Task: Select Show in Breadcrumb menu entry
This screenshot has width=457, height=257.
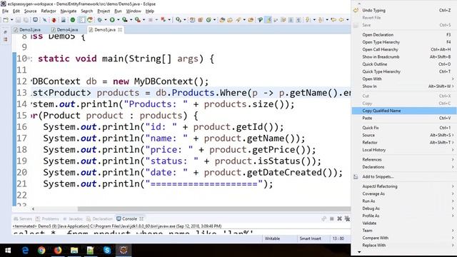Action: tap(404, 57)
